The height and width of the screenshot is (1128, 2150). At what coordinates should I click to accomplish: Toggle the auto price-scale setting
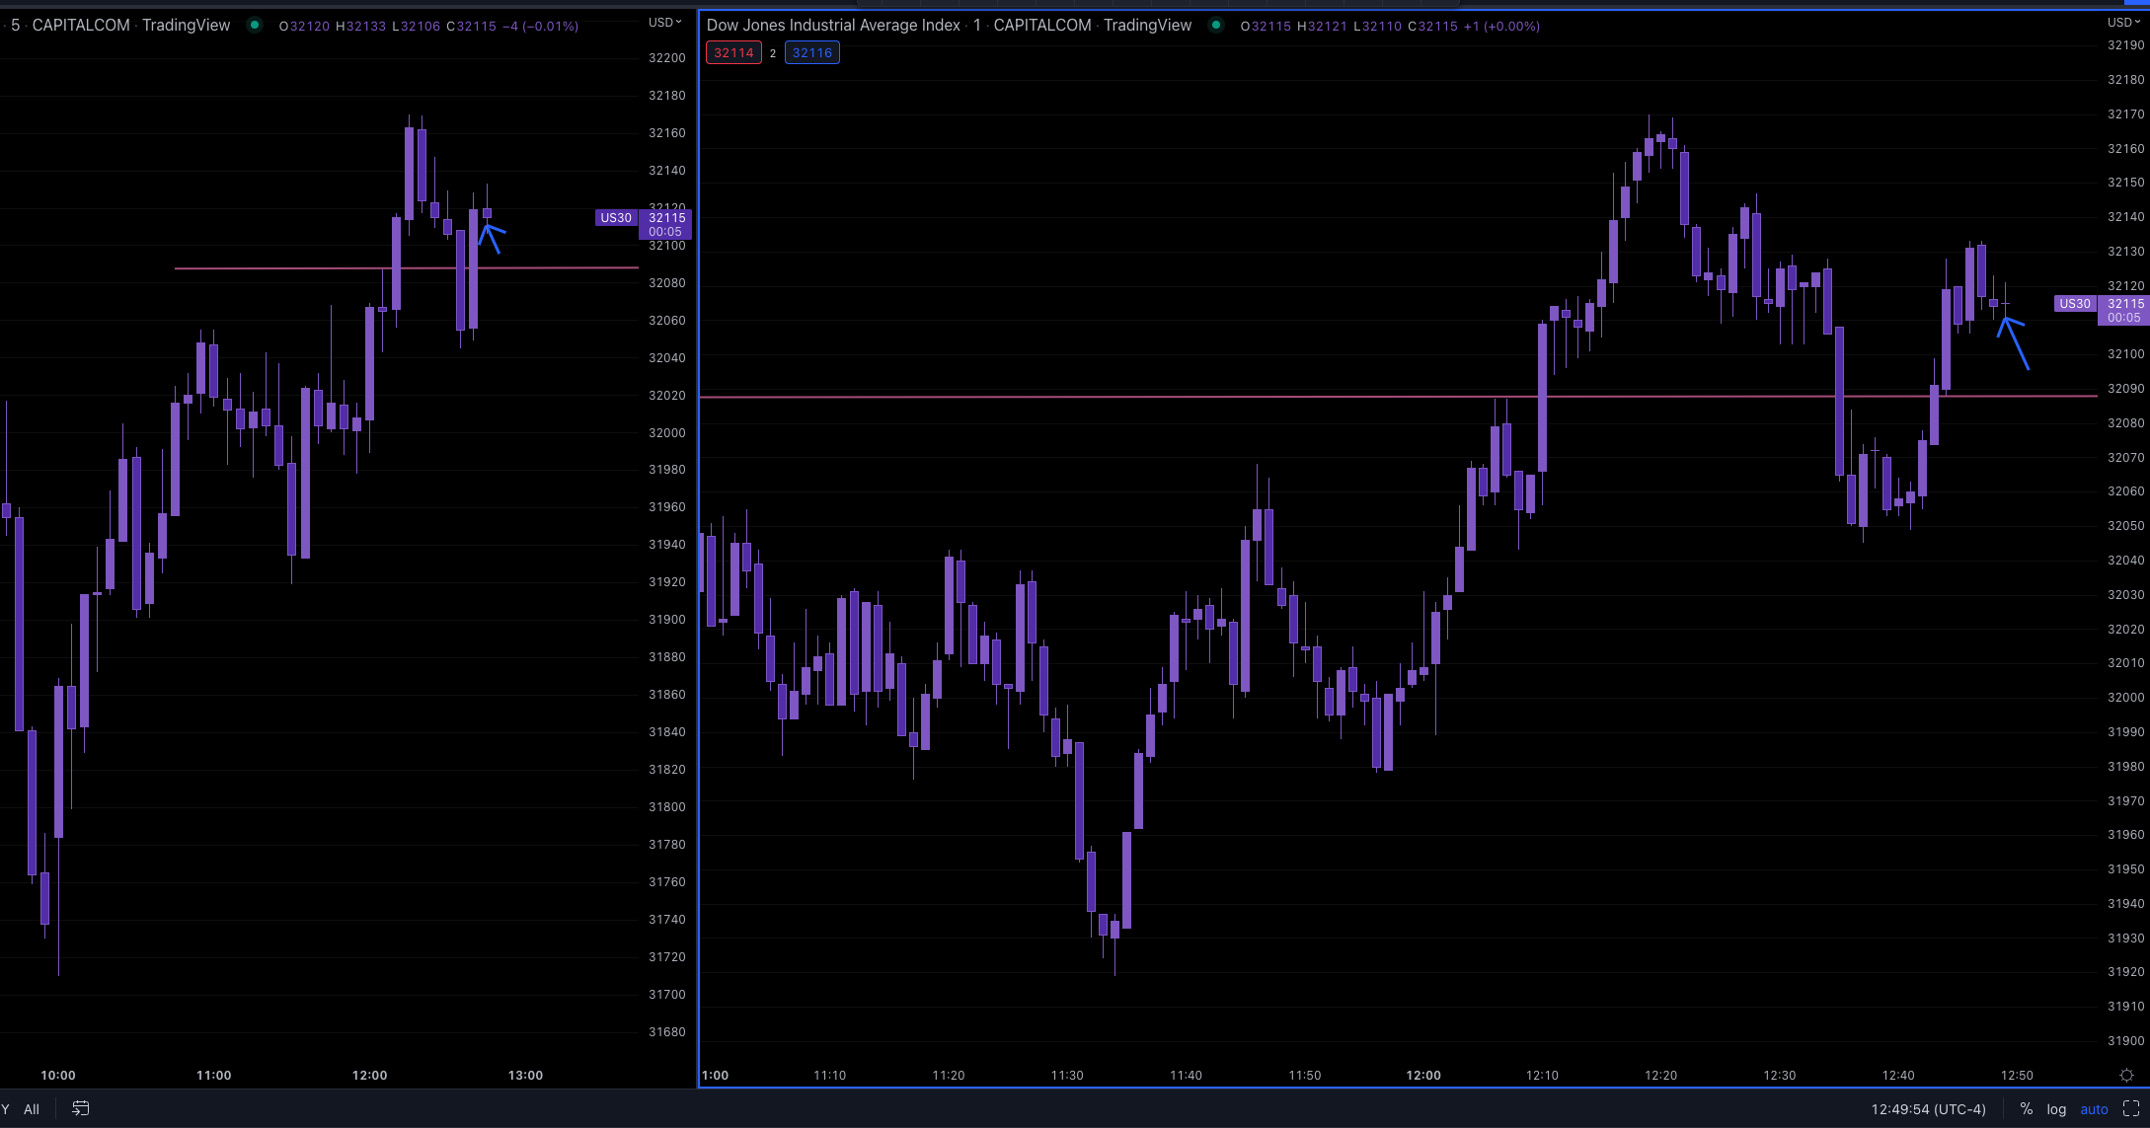[2094, 1108]
